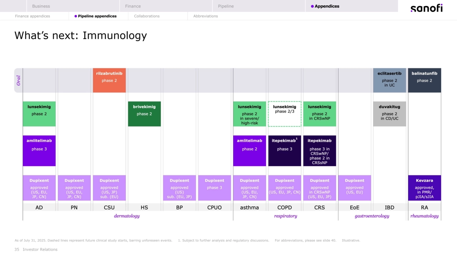Click the gastroenterology category label
The image size is (457, 257).
point(372,216)
